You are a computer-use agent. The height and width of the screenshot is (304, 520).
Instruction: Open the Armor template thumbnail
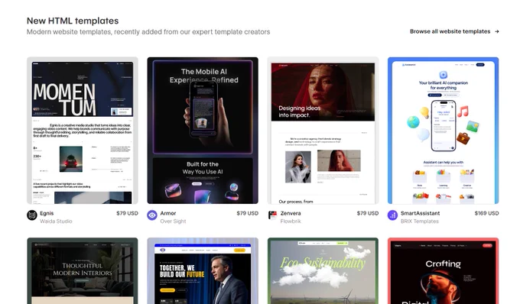203,131
